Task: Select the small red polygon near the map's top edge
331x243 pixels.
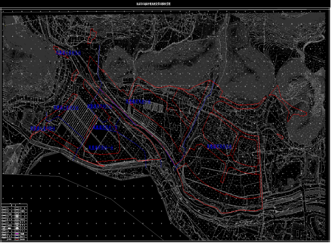Action: pos(92,36)
